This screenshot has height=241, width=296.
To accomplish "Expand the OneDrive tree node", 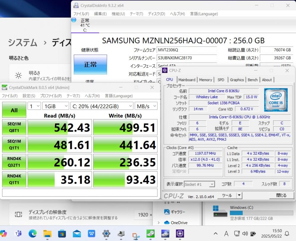I will click(x=159, y=223).
